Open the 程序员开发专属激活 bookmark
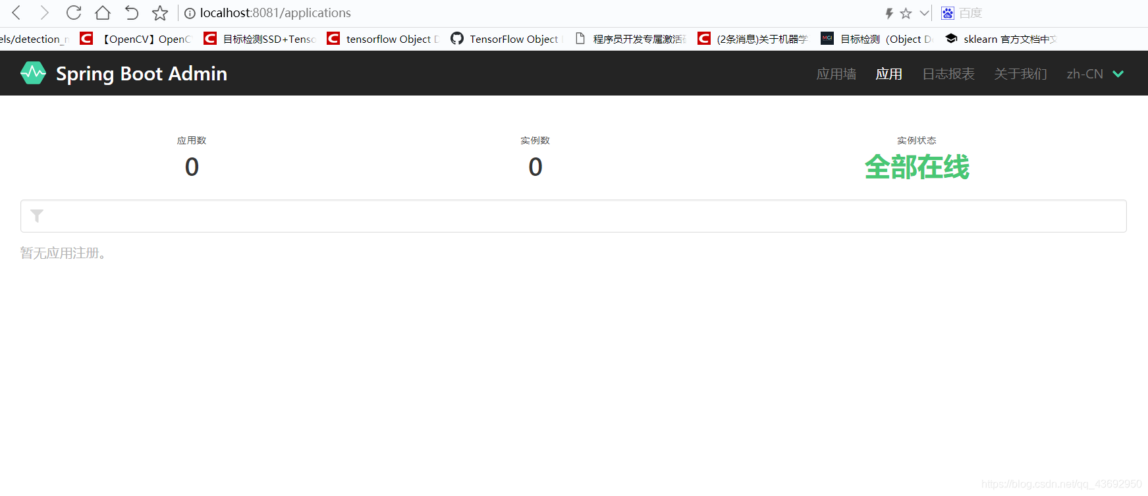This screenshot has width=1148, height=496. (631, 39)
